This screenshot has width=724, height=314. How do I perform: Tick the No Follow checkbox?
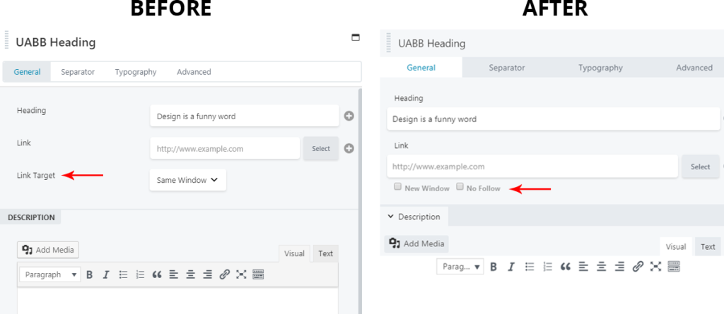[x=460, y=188]
